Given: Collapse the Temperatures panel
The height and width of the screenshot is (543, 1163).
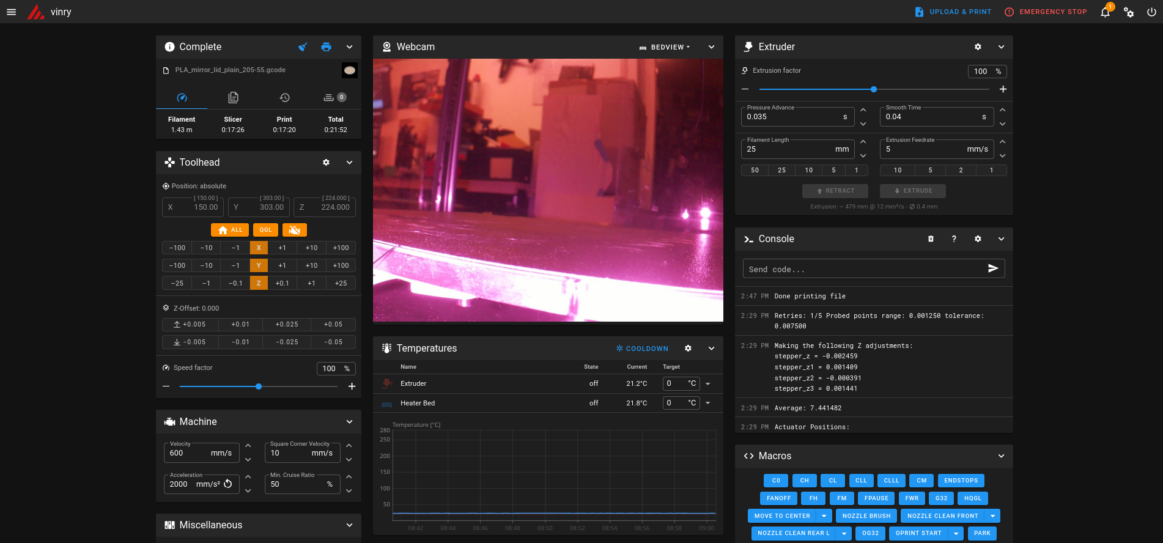Looking at the screenshot, I should coord(711,349).
